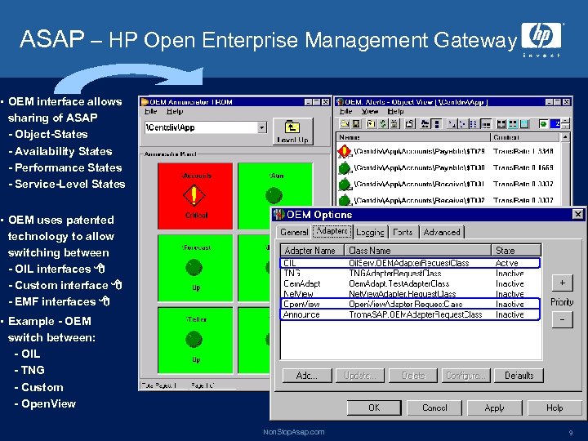Click the floppy disk save icon in Alerts toolbar
588x441 pixels.
(356, 124)
